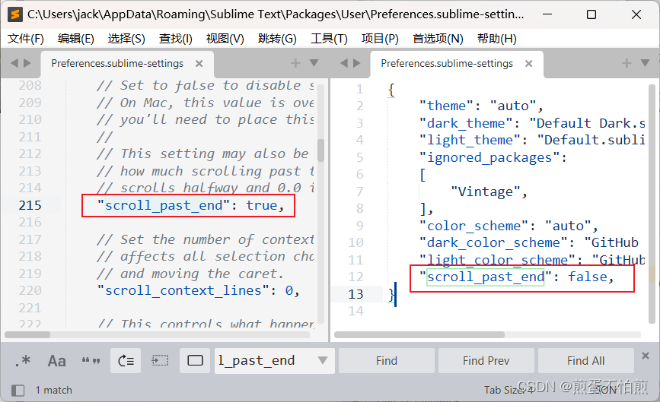Viewport: 660px width, 402px height.
Task: Toggle highlight matches option
Action: 195,360
